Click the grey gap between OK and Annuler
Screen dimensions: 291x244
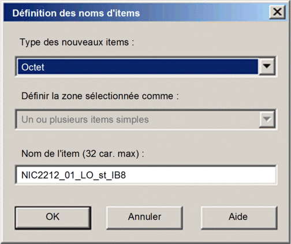coord(99,217)
